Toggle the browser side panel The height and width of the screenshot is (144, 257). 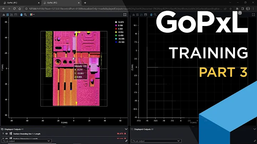(242, 9)
